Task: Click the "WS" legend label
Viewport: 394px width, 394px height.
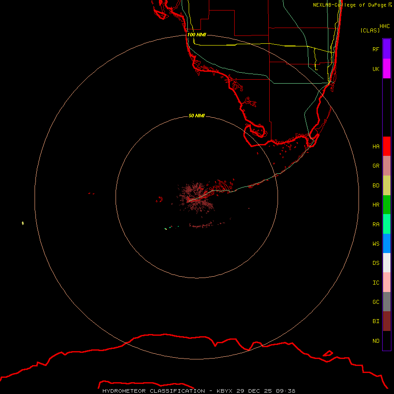Action: [376, 243]
